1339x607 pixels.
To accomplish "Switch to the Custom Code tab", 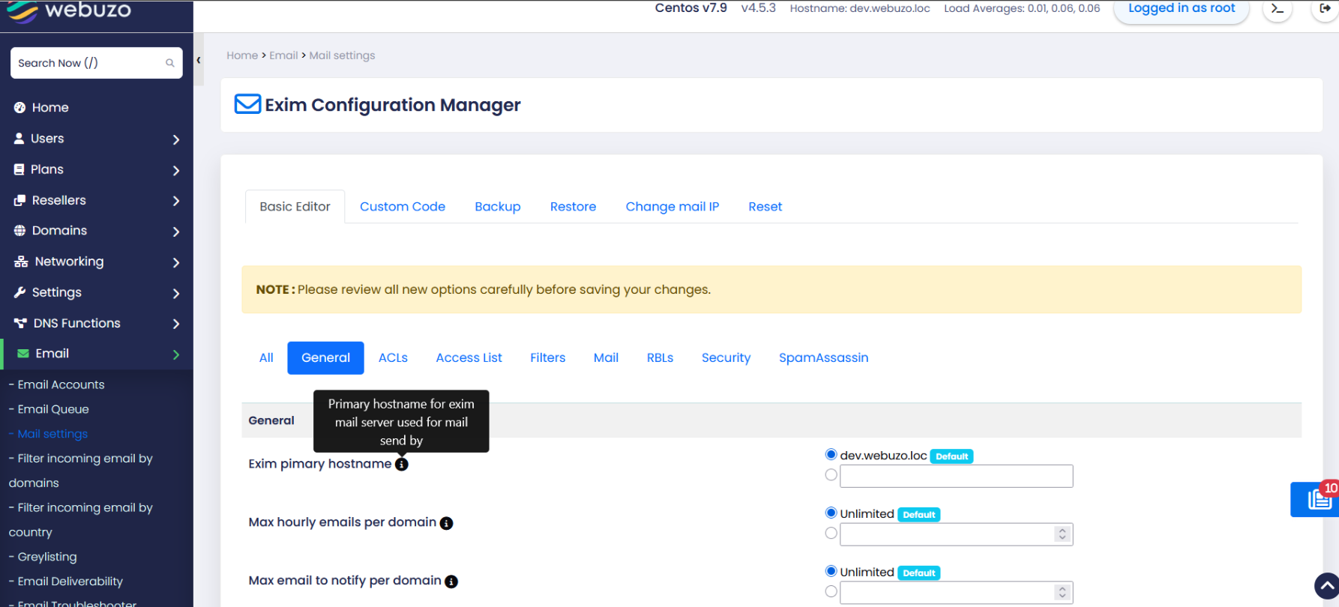I will (x=403, y=207).
